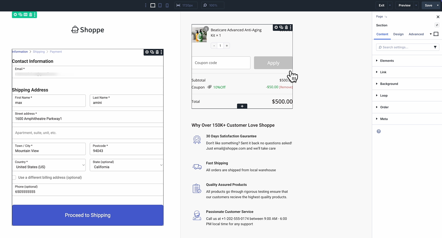Open the Exit button dropdown arrow

[x=390, y=5]
